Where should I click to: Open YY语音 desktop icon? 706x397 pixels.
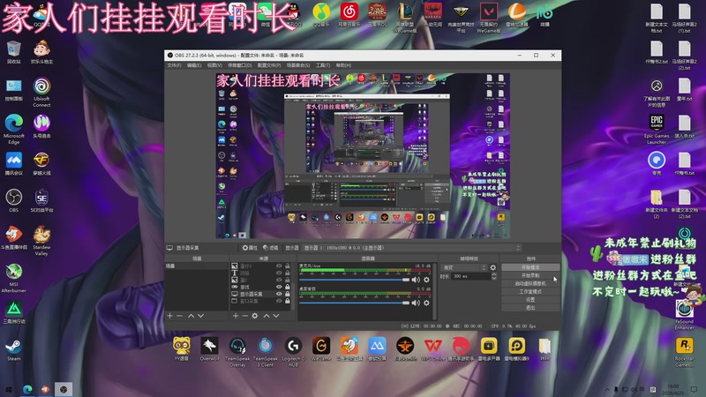pyautogui.click(x=182, y=348)
